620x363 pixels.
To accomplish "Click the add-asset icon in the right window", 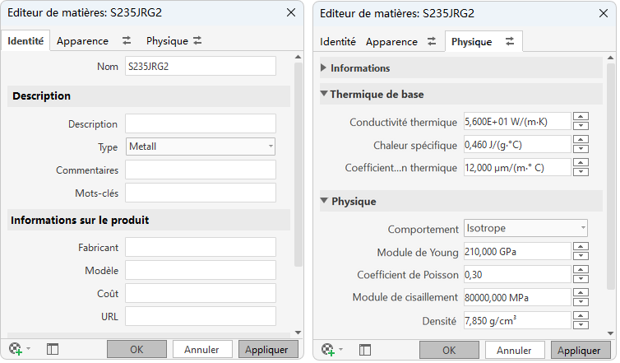I will tap(328, 350).
